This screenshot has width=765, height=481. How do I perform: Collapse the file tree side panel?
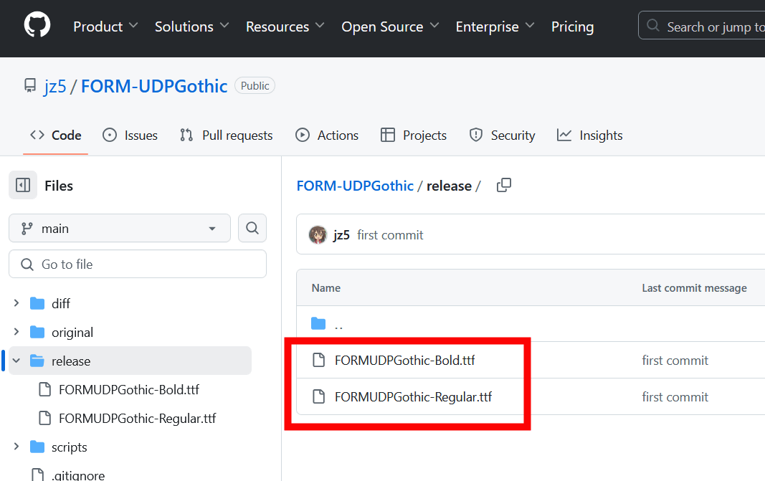(x=23, y=186)
